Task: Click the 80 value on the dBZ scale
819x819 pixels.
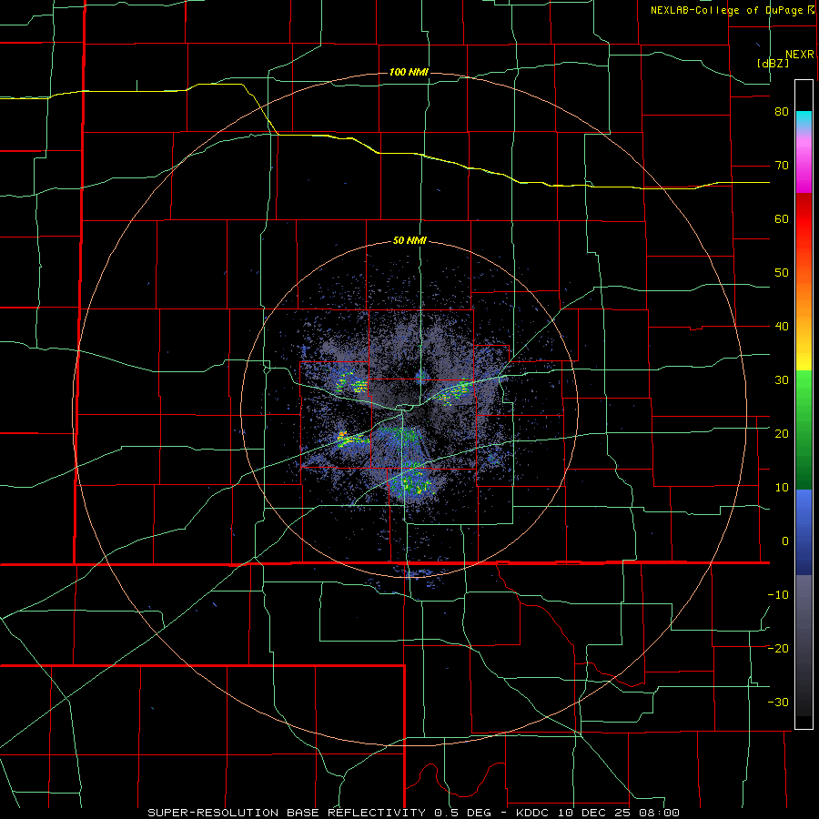Action: [x=782, y=112]
